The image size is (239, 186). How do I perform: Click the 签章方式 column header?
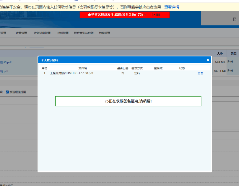coord(137,68)
